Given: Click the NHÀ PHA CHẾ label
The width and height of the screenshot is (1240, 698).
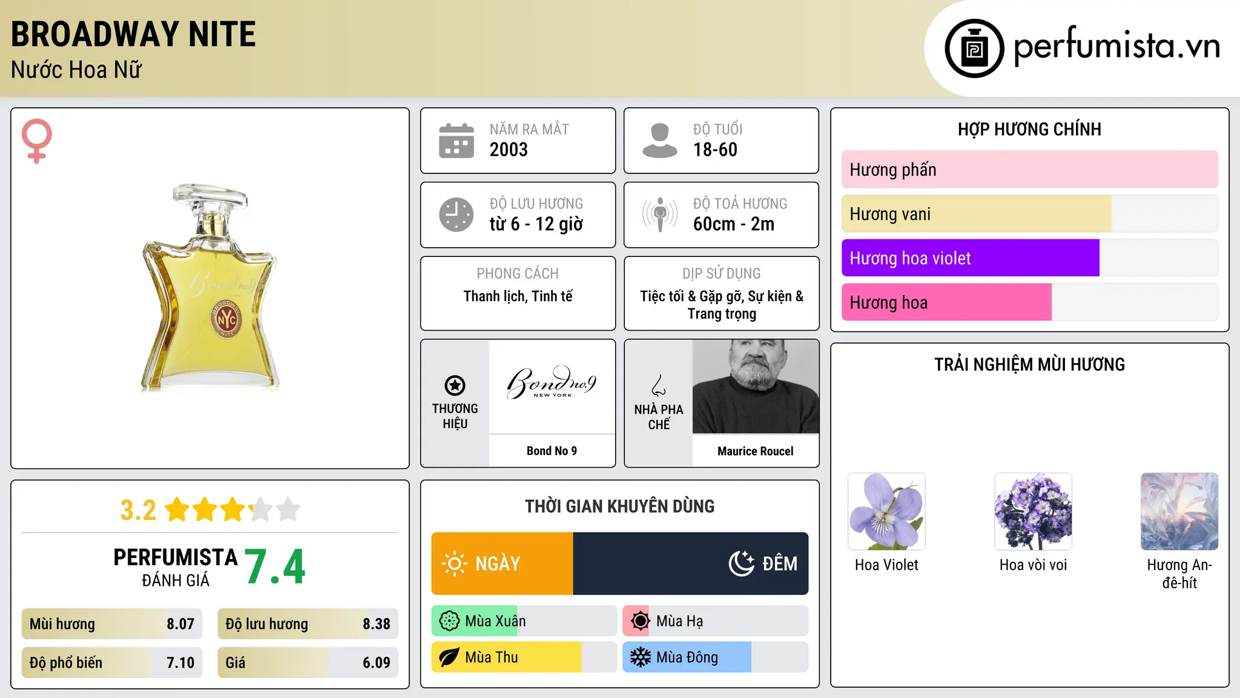Looking at the screenshot, I should (x=659, y=417).
